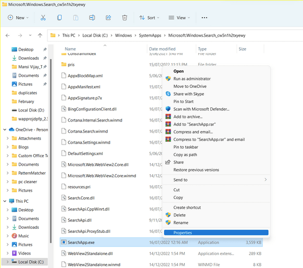
Task: Click the Rename icon in toolbar
Action: point(92,18)
